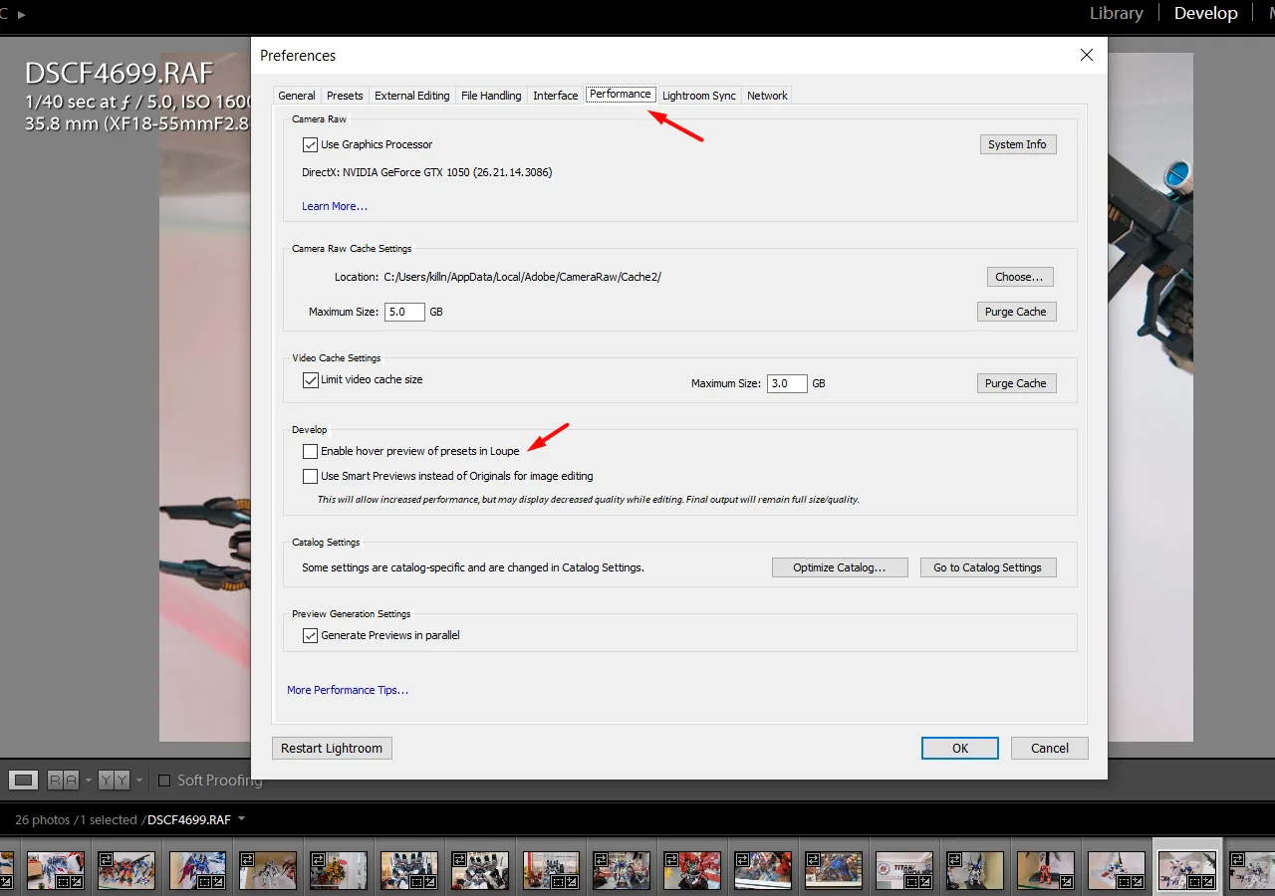Click crop badge on TITAN sign thumbnail
Screen dimensions: 1275x896
[910, 881]
